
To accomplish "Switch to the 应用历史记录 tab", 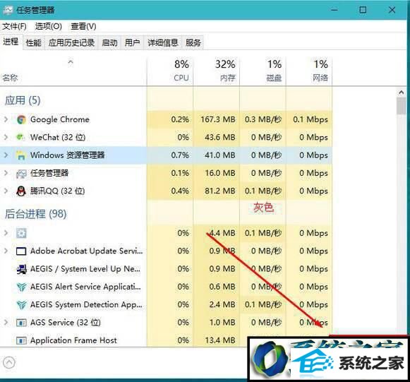I will click(71, 42).
